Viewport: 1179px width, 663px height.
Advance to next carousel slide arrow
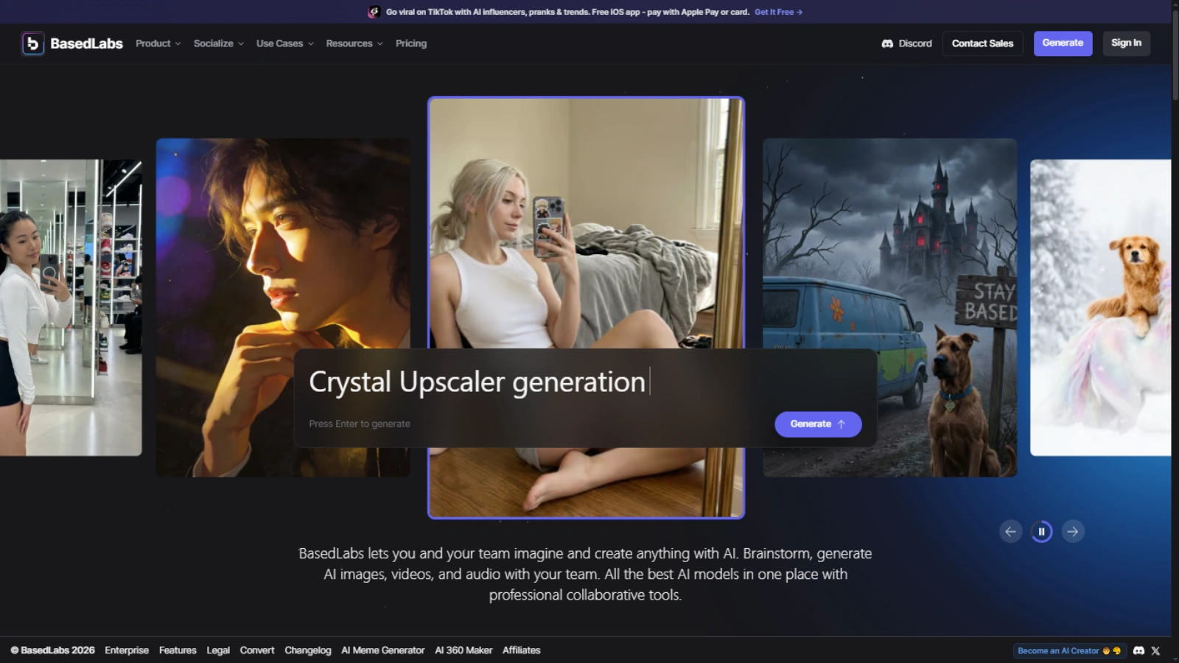point(1073,531)
